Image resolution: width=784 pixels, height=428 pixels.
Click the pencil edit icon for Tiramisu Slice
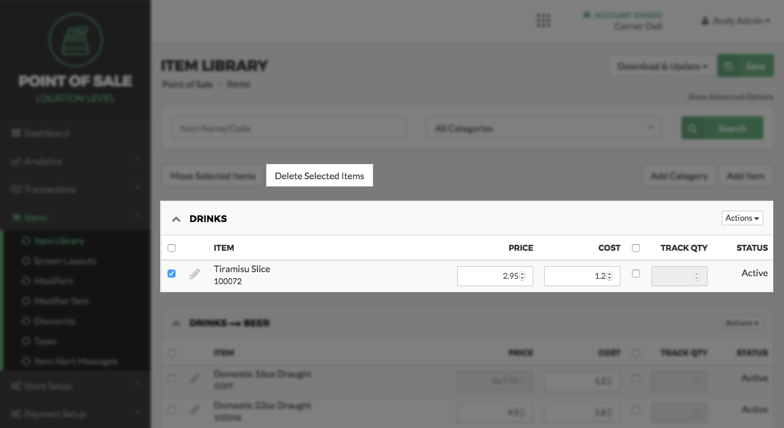195,274
